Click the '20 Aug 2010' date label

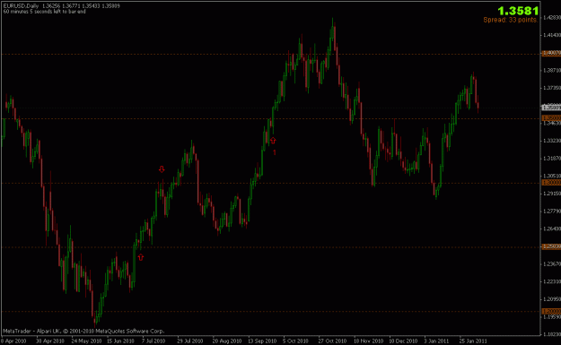pyautogui.click(x=227, y=341)
